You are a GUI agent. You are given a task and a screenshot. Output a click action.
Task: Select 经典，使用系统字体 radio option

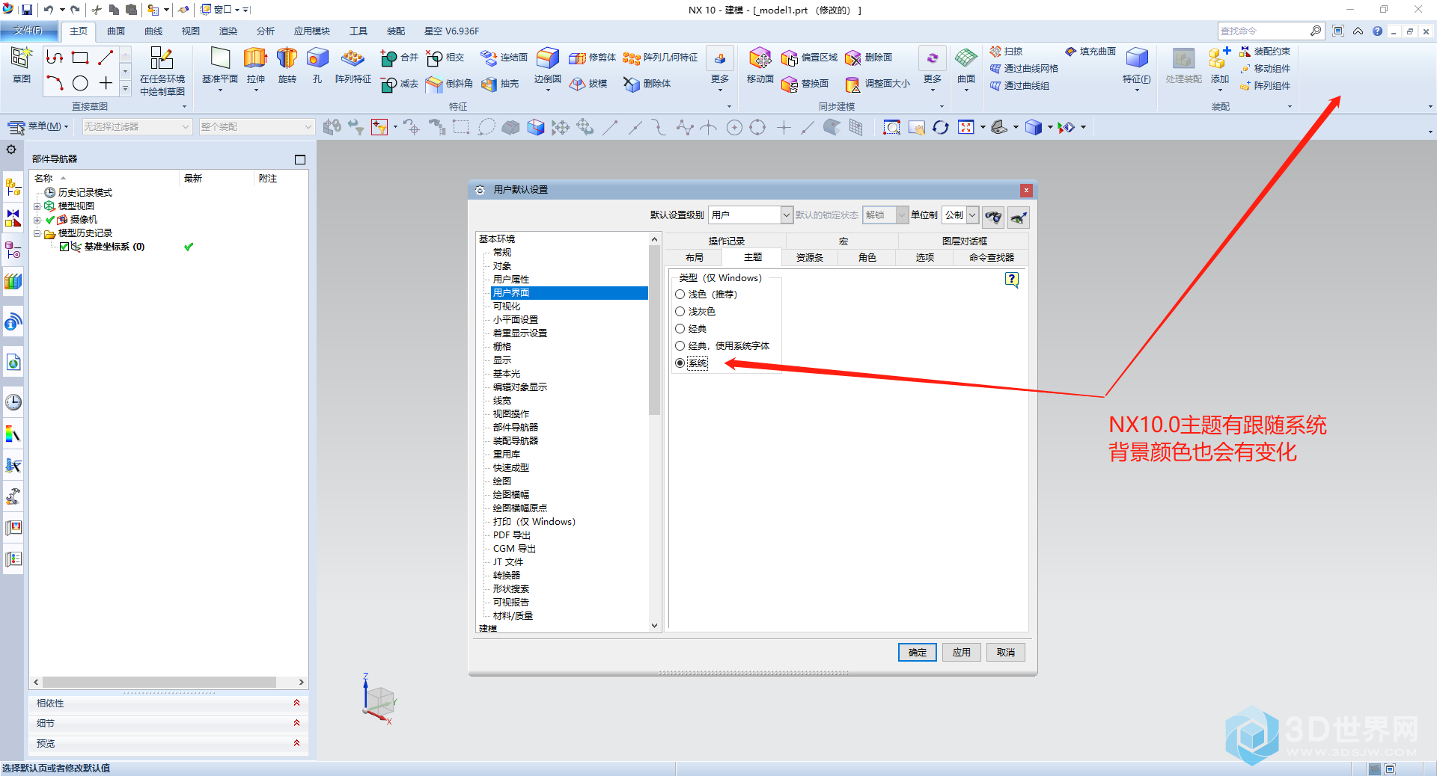[680, 346]
